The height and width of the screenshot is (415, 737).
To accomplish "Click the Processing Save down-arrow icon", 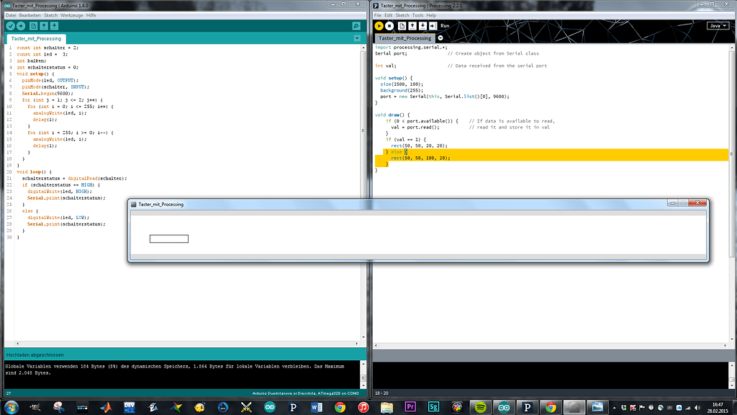I will [422, 26].
